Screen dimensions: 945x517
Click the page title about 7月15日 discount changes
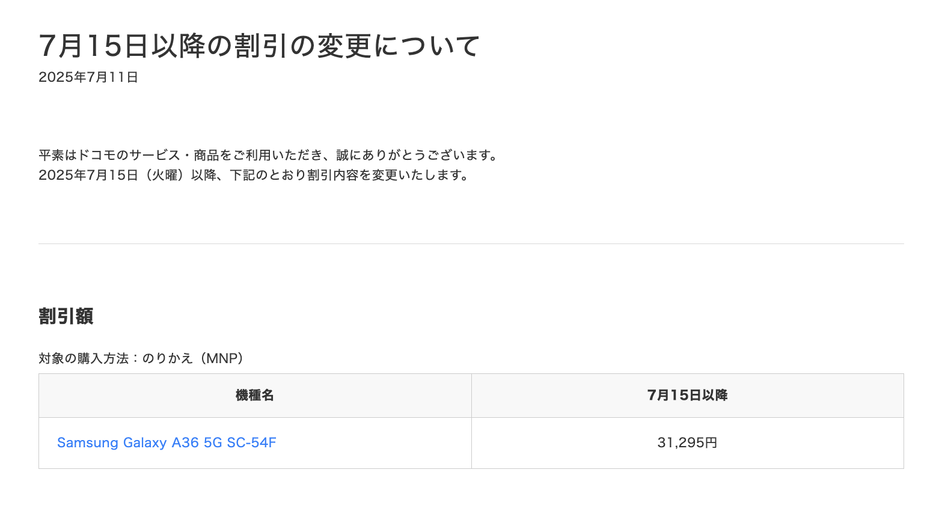pos(259,46)
